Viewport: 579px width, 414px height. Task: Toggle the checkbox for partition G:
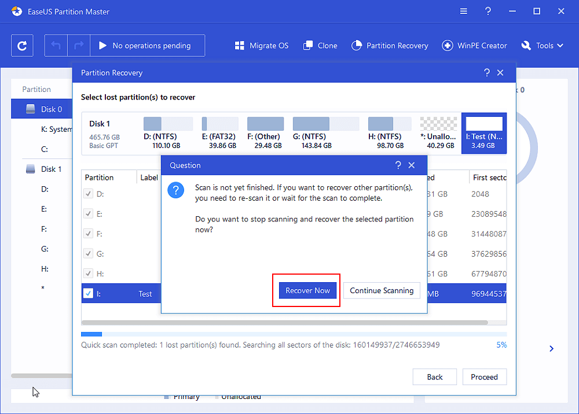pyautogui.click(x=88, y=253)
